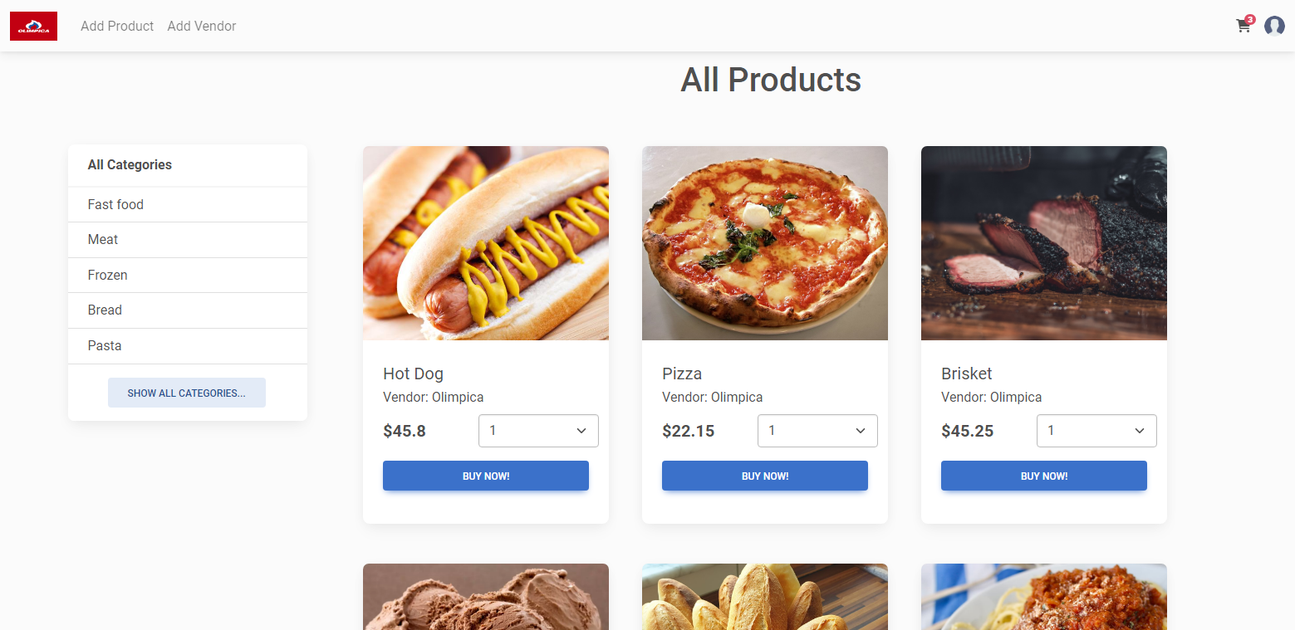
Task: Open the Brisket product image
Action: point(1044,243)
